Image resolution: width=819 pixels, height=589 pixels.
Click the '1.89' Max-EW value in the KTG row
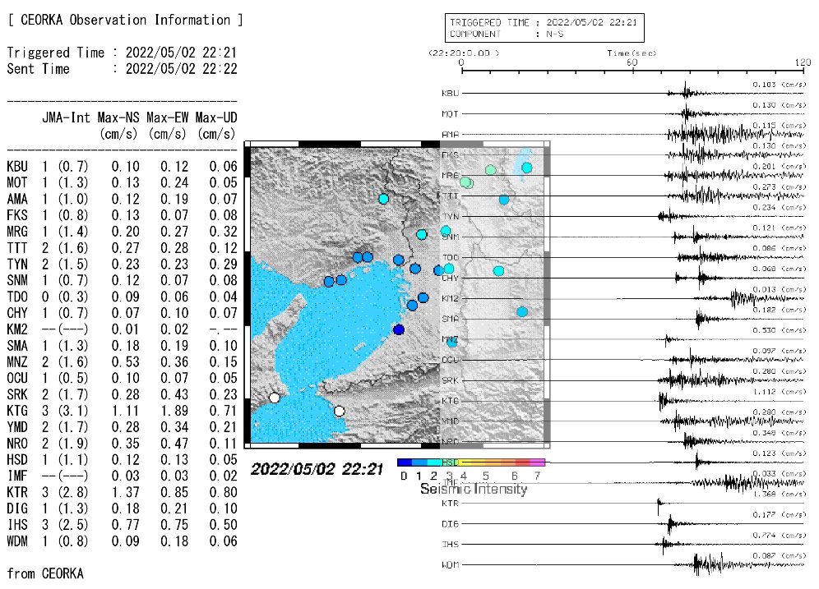[174, 411]
